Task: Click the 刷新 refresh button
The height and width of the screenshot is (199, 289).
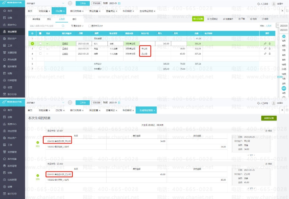Action: (265, 19)
